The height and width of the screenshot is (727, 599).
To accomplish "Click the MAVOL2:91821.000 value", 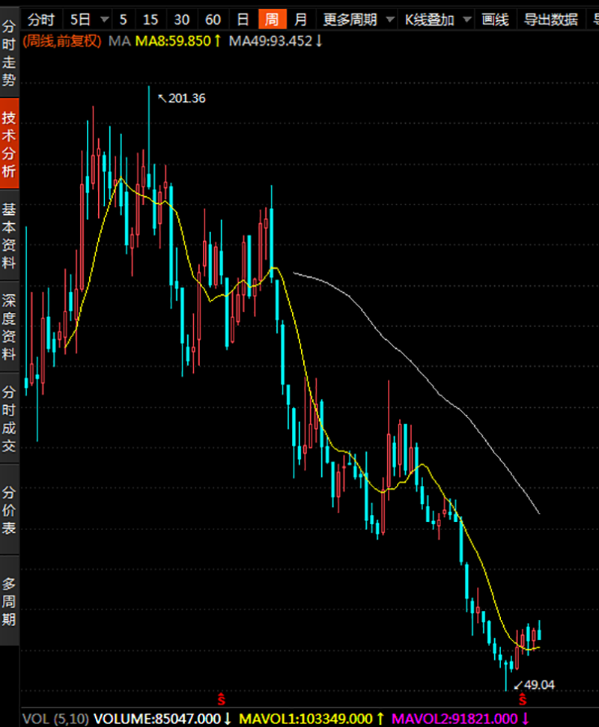I will (x=460, y=719).
